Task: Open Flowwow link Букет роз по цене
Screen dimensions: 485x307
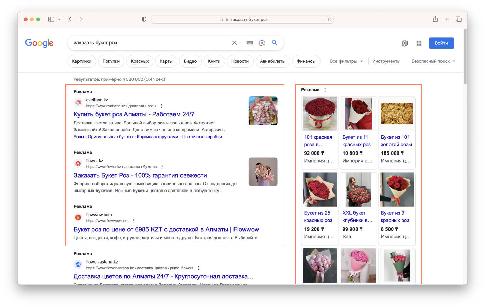Action: [x=166, y=229]
